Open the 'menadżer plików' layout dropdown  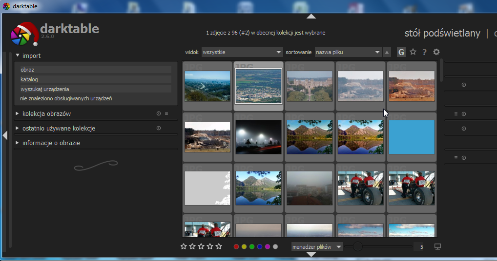317,247
